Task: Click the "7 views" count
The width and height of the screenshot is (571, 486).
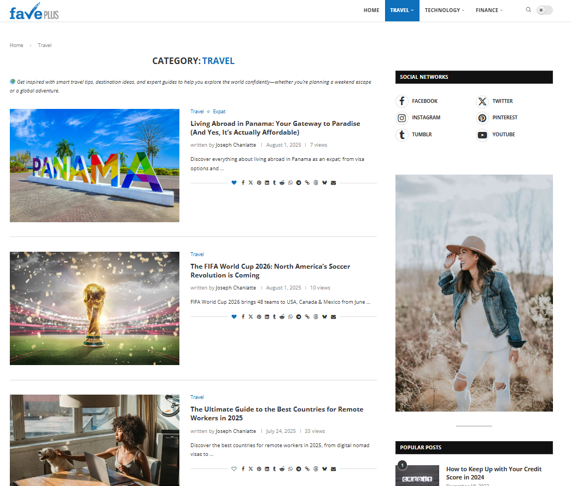Action: 319,145
